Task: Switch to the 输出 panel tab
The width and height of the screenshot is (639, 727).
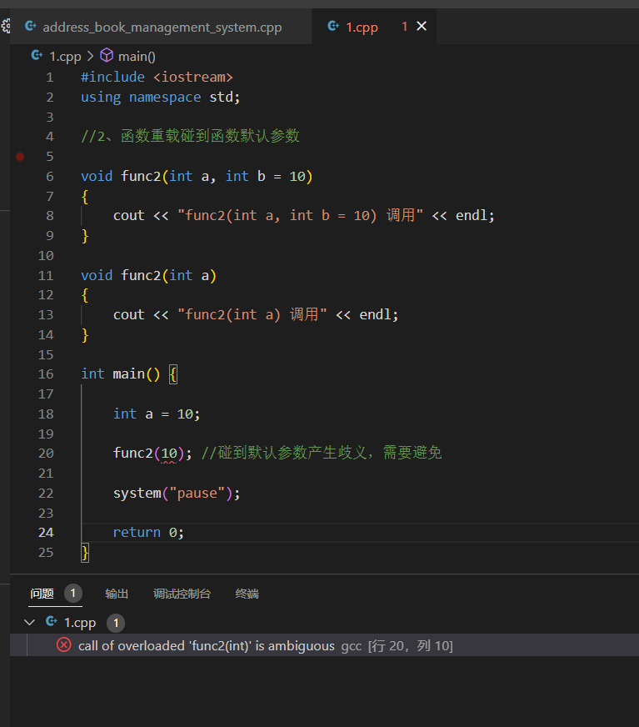Action: pos(117,594)
